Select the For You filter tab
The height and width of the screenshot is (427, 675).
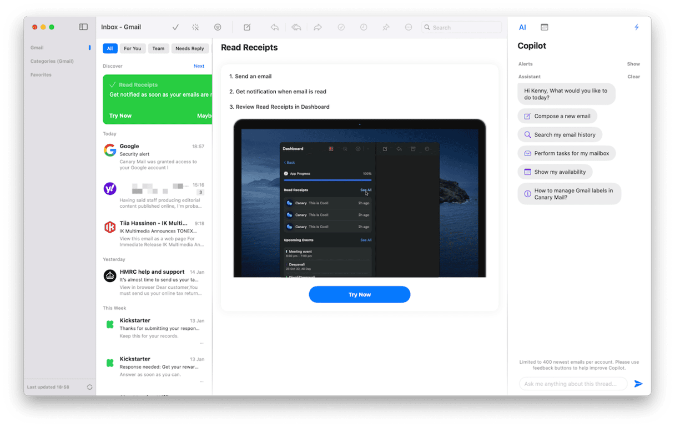click(x=132, y=48)
